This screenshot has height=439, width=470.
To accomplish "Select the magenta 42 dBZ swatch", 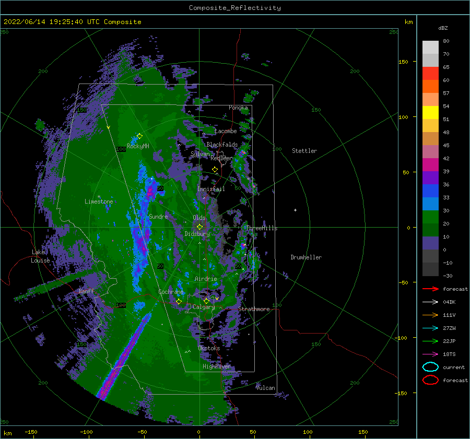I will pos(430,165).
